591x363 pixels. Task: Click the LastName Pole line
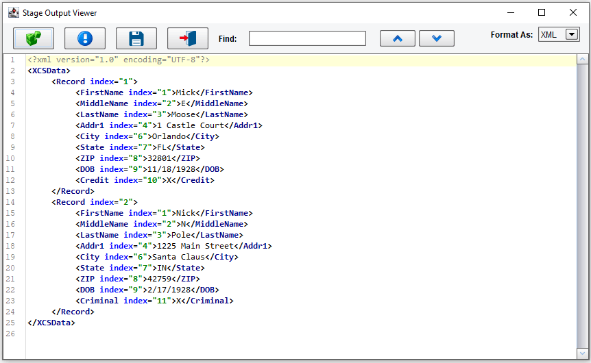[x=160, y=235]
